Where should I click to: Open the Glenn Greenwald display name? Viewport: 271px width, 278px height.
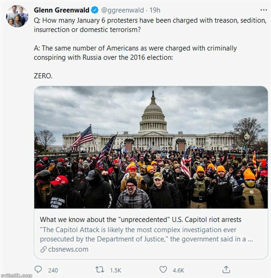click(x=61, y=10)
